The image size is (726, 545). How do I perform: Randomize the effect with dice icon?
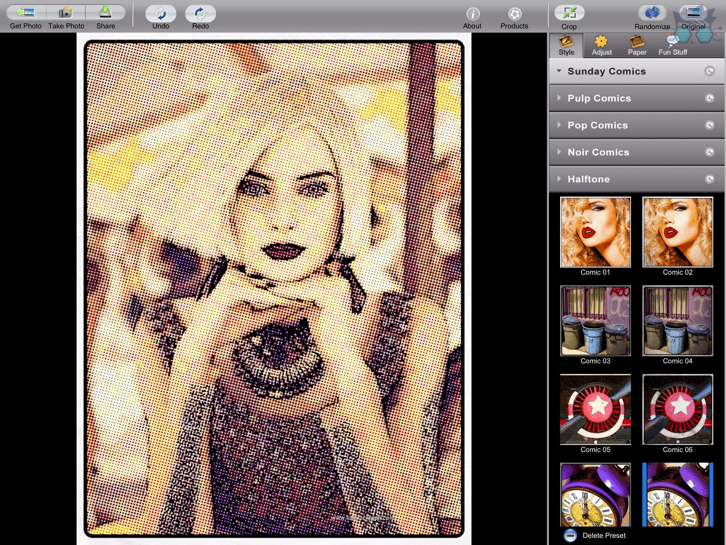coord(652,13)
